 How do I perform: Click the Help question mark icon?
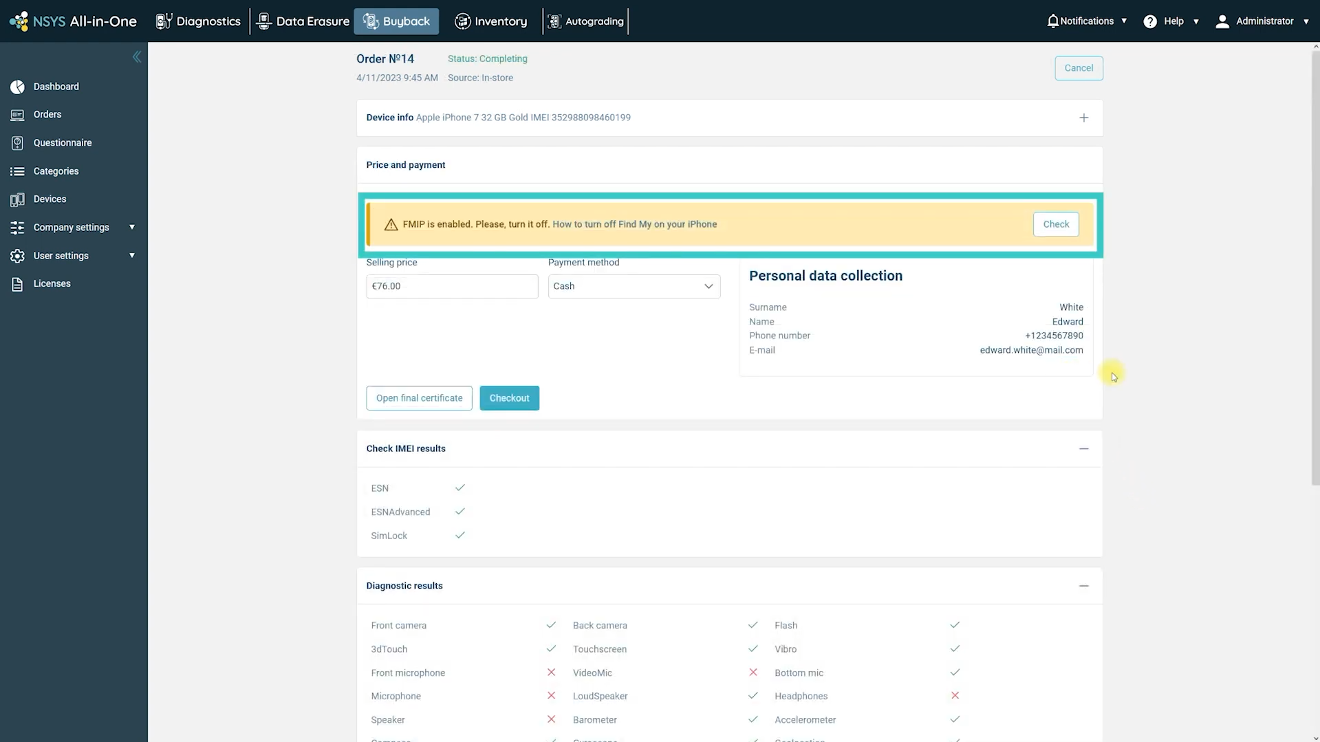[x=1150, y=21]
